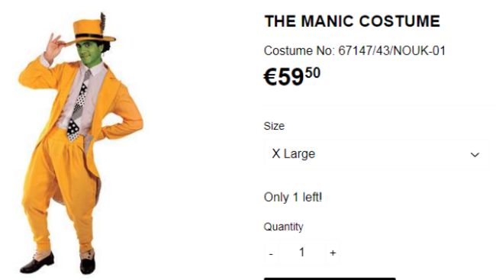Viewport: 496px width, 280px height.
Task: Click the feather on the costume hat
Action: 103,23
